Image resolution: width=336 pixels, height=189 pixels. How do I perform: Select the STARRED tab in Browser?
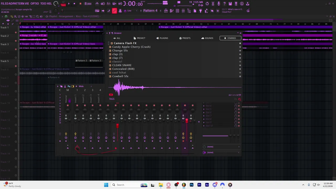tap(230, 38)
